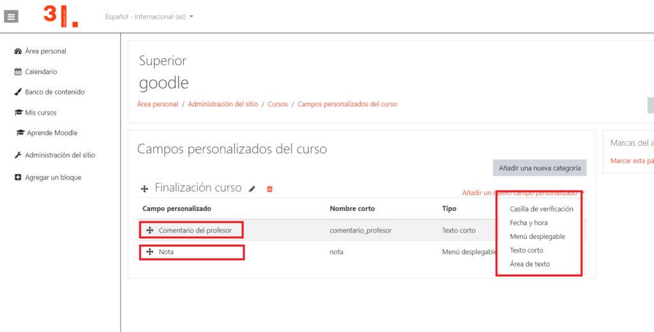Choose Fecha y hora field type
The image size is (654, 332).
click(528, 223)
